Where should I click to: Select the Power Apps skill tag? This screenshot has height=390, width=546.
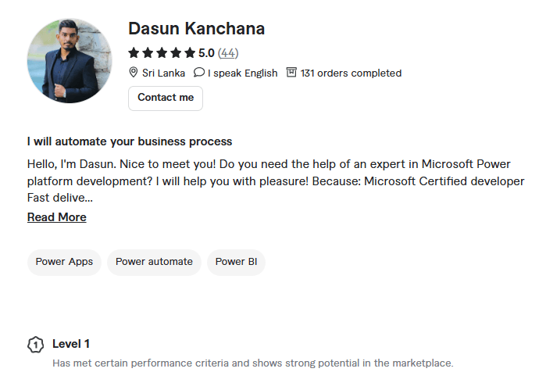(x=64, y=262)
